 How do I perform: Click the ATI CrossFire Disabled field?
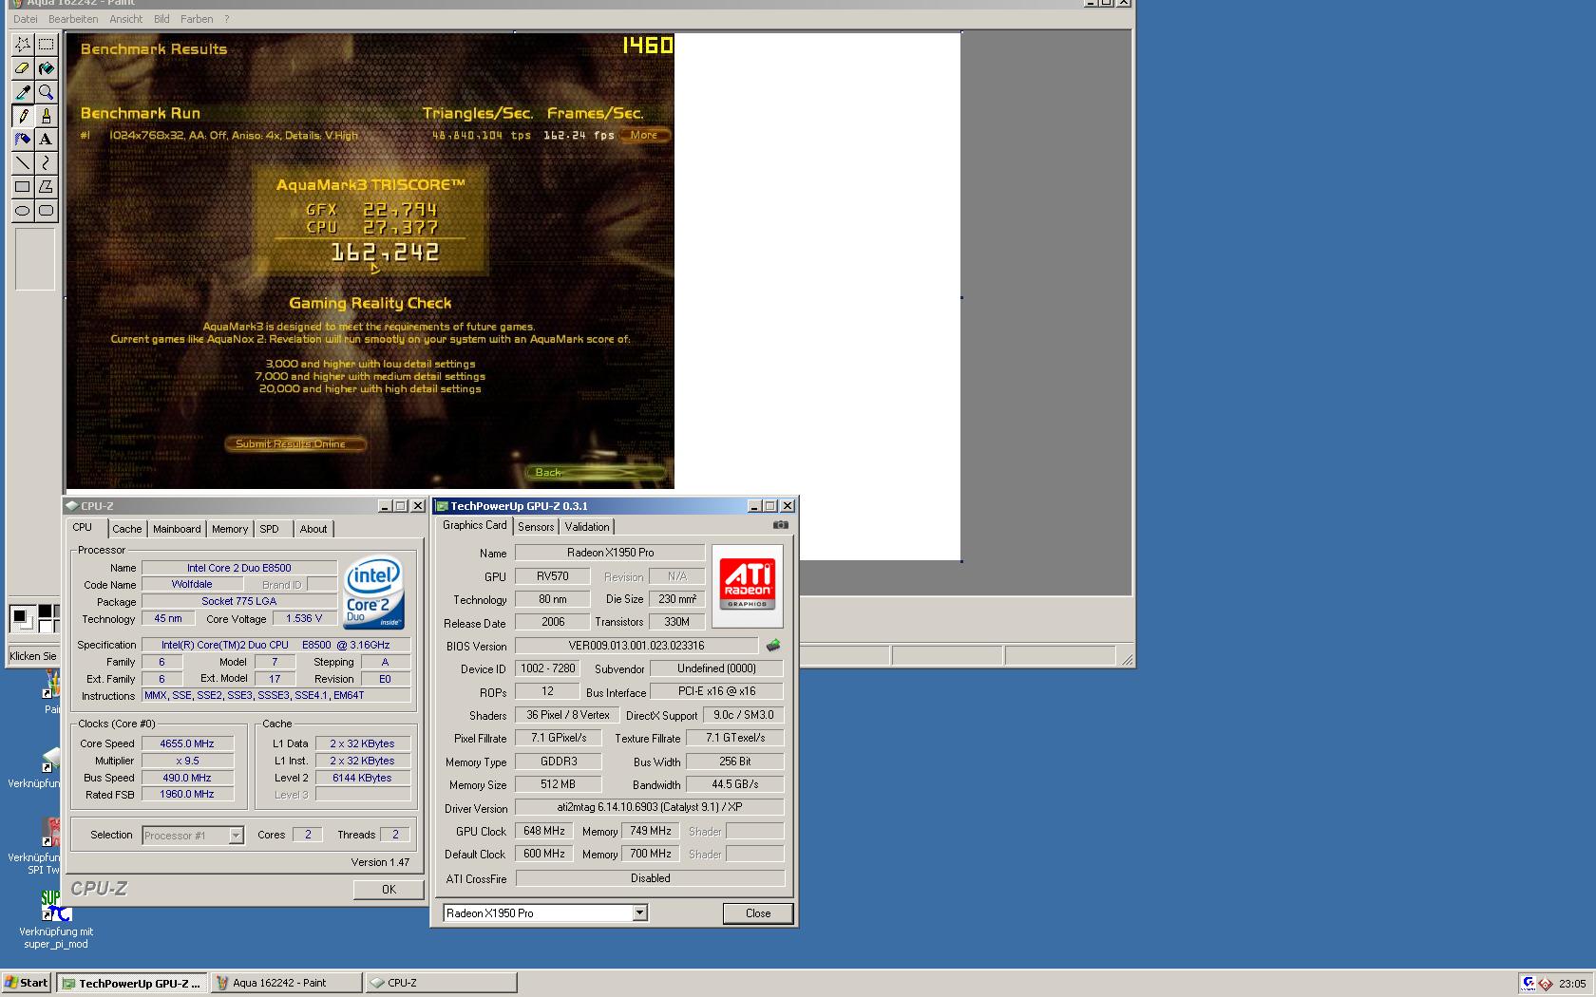(x=651, y=878)
